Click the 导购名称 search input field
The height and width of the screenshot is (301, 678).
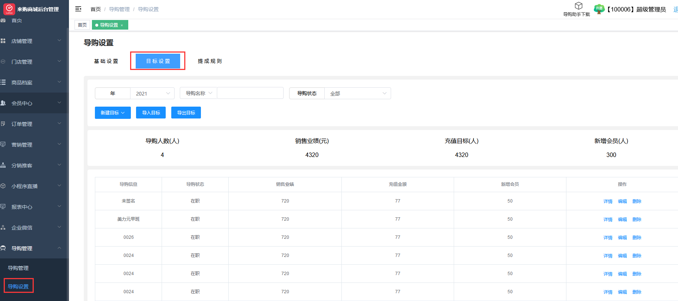(250, 93)
